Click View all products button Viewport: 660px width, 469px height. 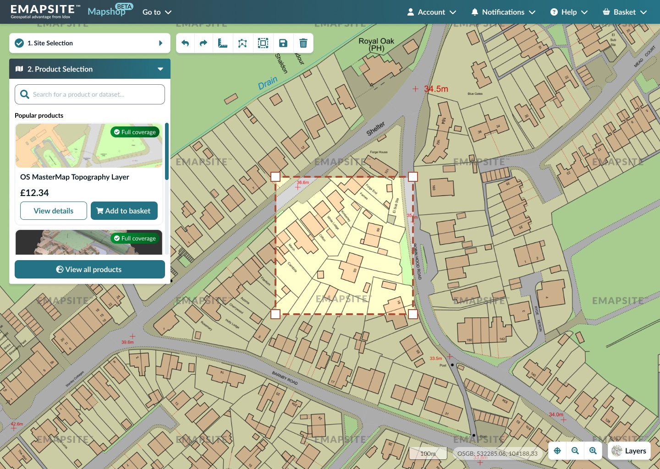point(90,269)
